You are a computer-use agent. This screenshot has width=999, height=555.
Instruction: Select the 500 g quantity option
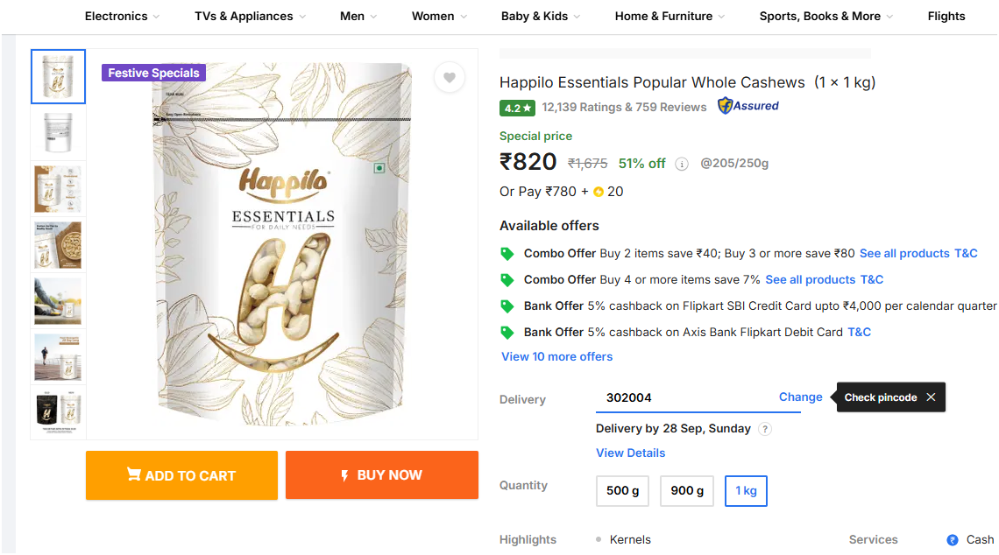click(x=622, y=491)
